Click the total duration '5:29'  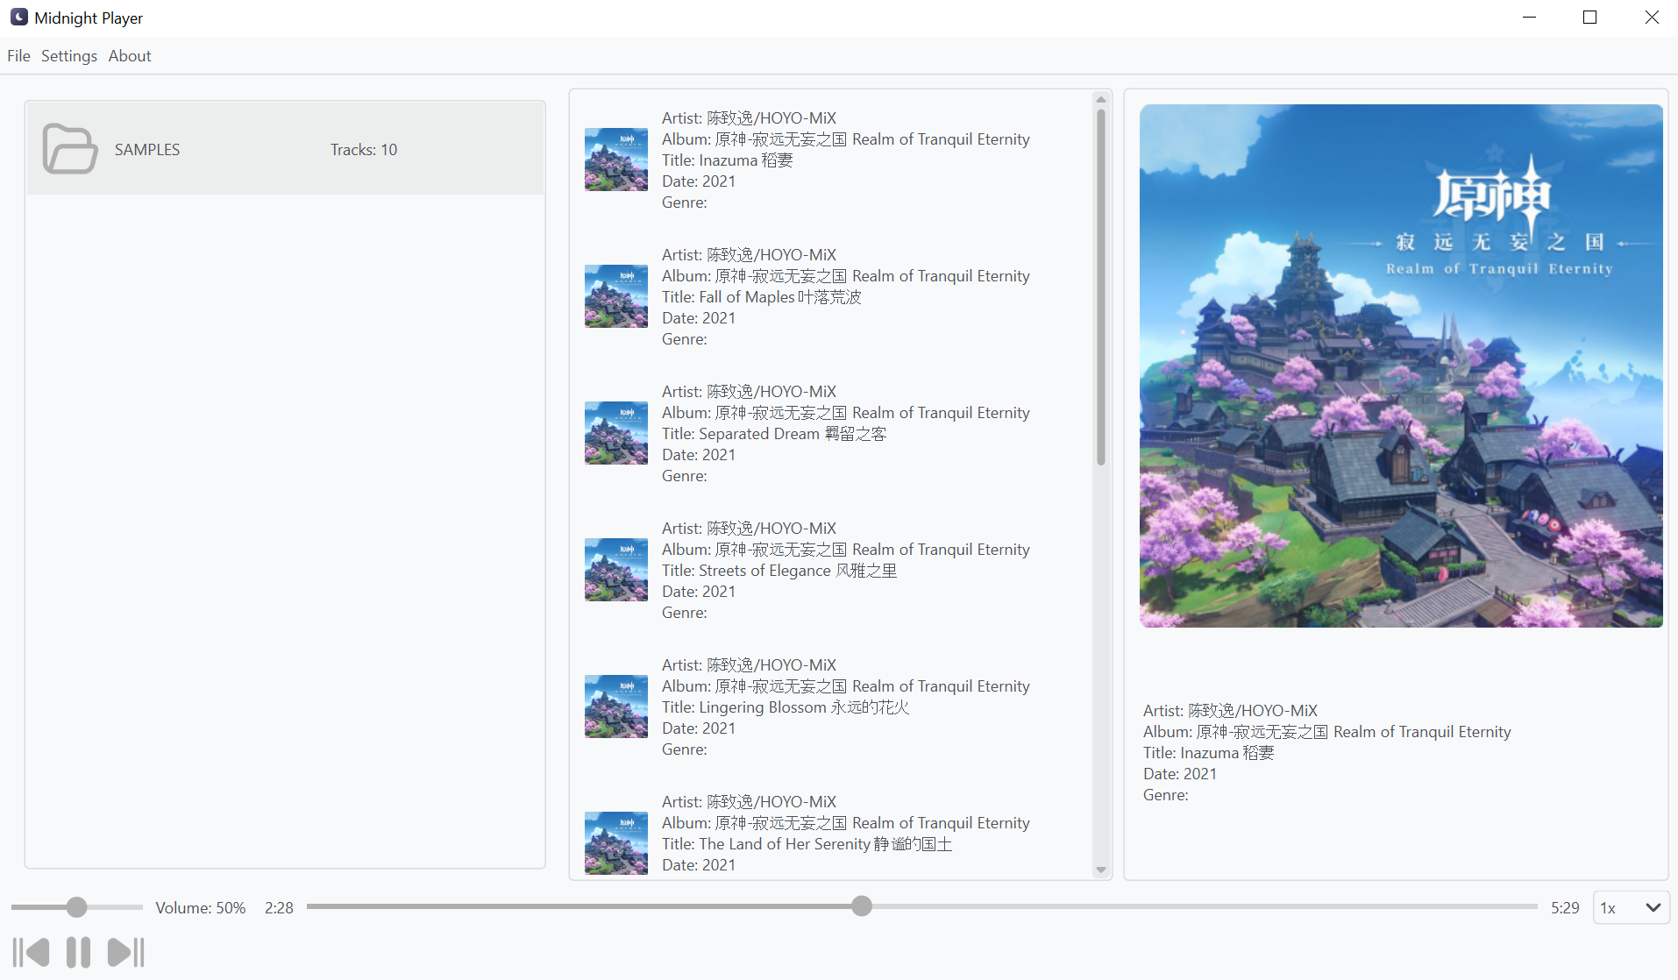coord(1565,908)
